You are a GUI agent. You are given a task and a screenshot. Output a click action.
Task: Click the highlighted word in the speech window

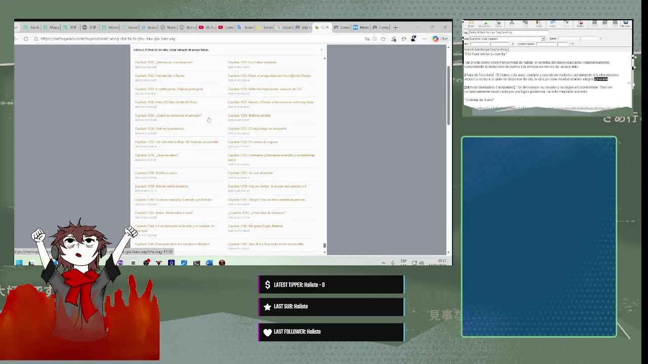[x=601, y=79]
